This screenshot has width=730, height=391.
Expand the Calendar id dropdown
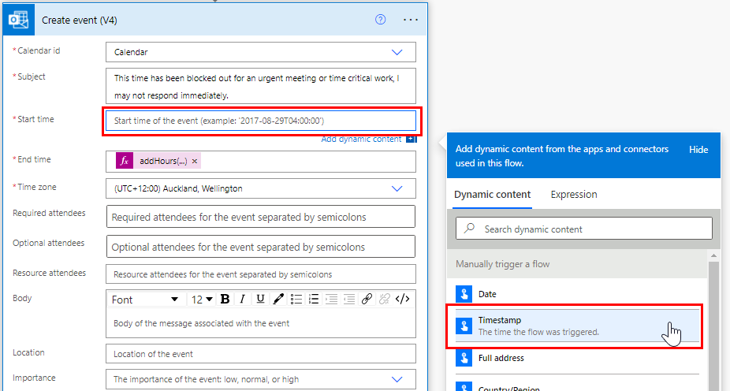pyautogui.click(x=397, y=52)
